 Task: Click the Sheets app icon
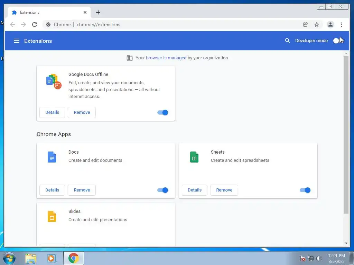[194, 157]
